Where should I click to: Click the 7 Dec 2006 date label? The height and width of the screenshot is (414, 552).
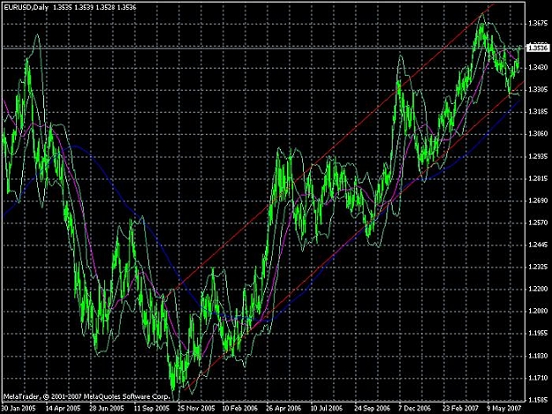tap(415, 409)
